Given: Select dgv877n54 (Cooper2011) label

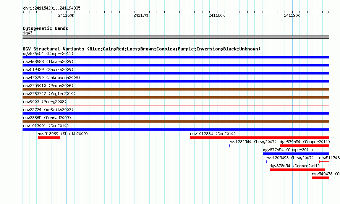Looking at the screenshot, I should [x=288, y=150].
